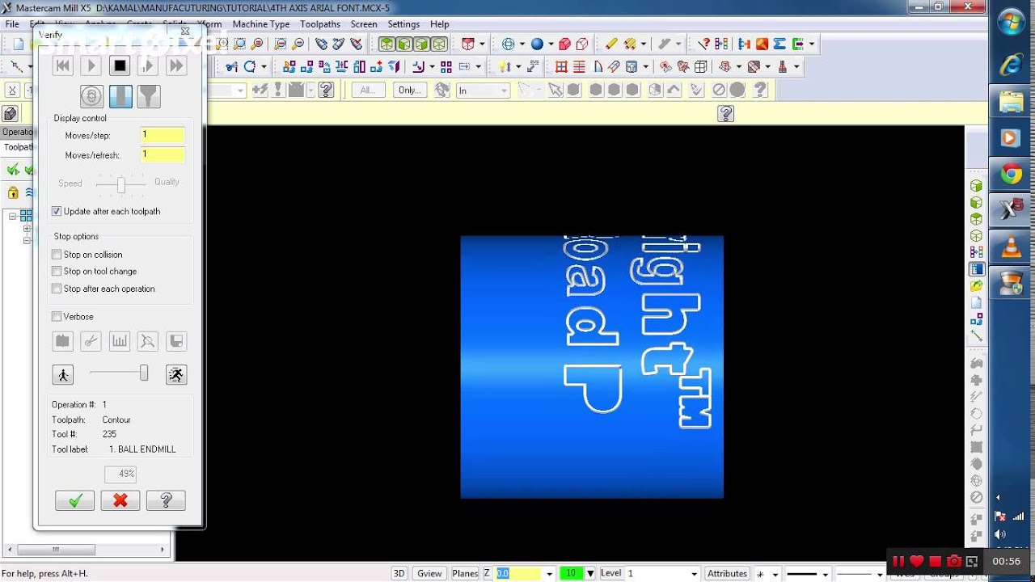The height and width of the screenshot is (582, 1035).
Task: Select simulate tool and holder icon
Action: (x=148, y=97)
